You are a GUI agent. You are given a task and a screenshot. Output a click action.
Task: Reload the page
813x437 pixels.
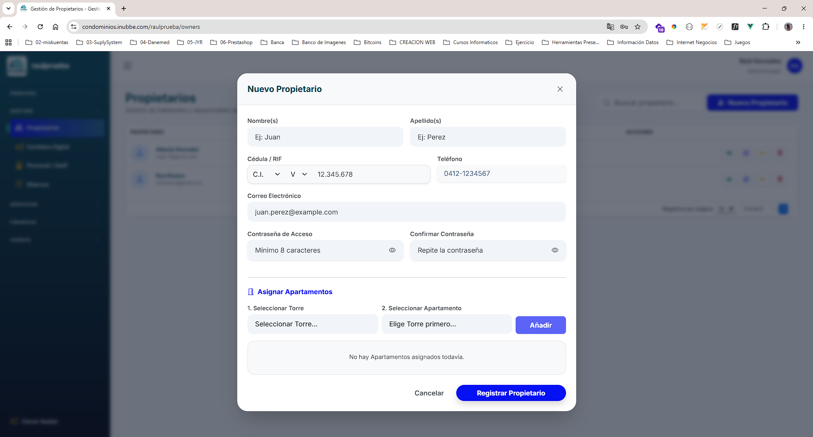pos(40,27)
